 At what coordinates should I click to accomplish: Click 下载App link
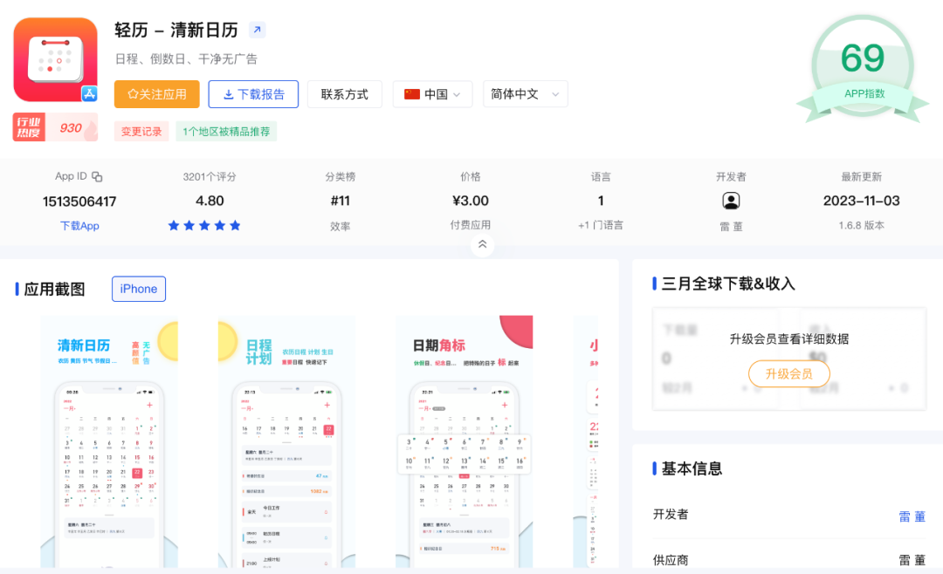pyautogui.click(x=79, y=226)
